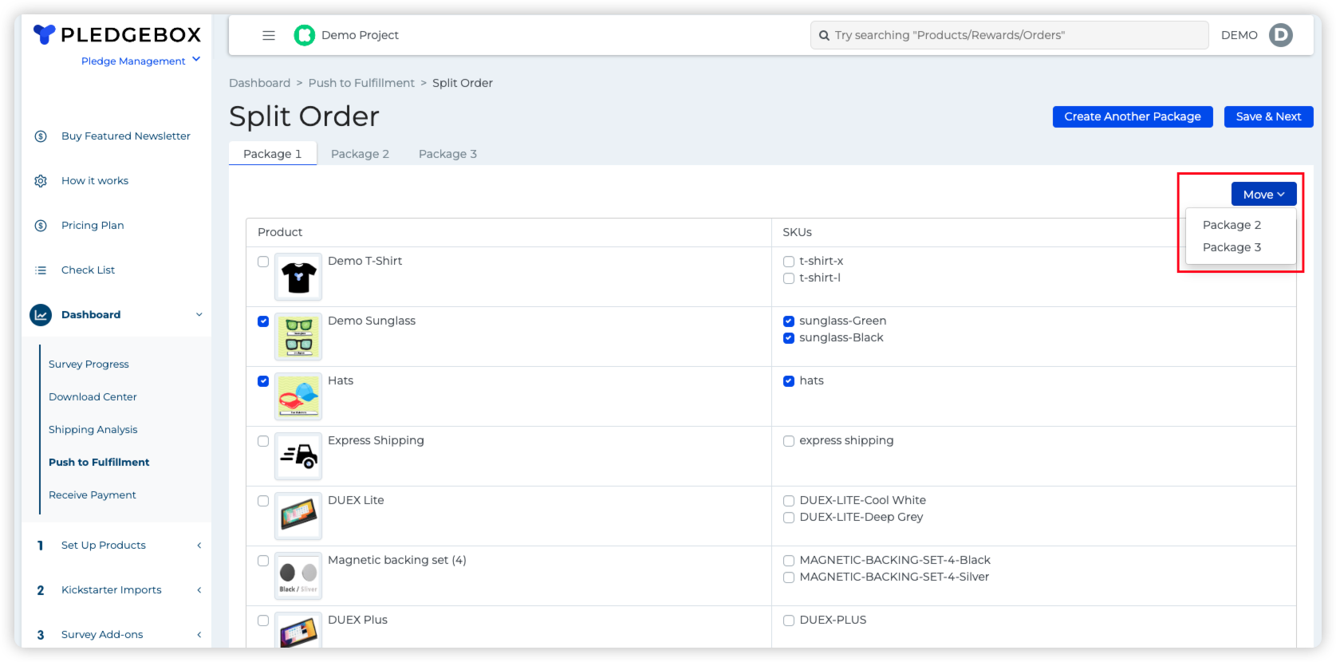1336x662 pixels.
Task: Check the DUEX-PLUS SKU checkbox
Action: click(x=789, y=621)
